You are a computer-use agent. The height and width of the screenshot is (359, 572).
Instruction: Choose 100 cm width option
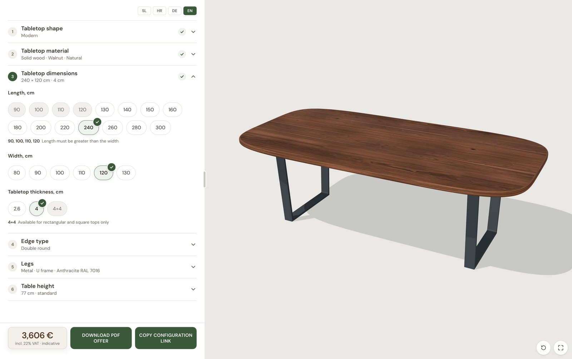click(x=60, y=173)
